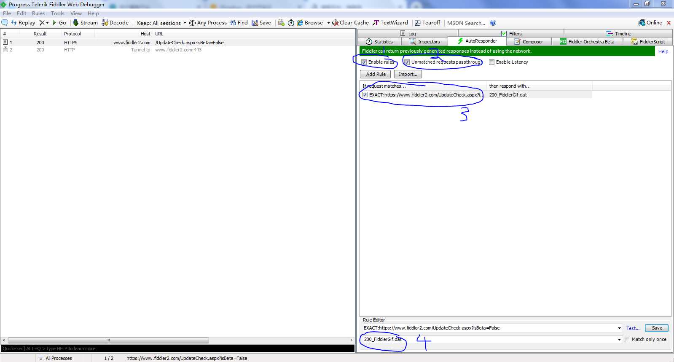Uncheck the EXACT UpdateCheck rule checkbox
Screen dimensions: 674x362
[x=365, y=95]
